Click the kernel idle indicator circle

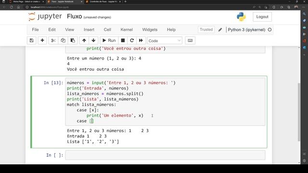point(269,30)
